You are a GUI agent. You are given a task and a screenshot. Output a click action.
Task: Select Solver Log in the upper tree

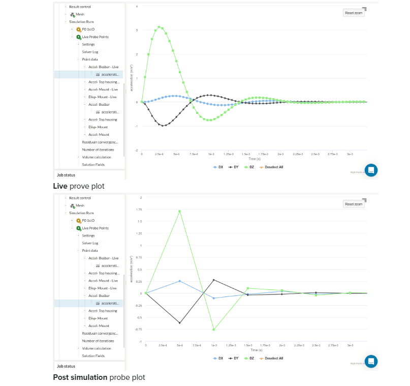click(x=90, y=52)
